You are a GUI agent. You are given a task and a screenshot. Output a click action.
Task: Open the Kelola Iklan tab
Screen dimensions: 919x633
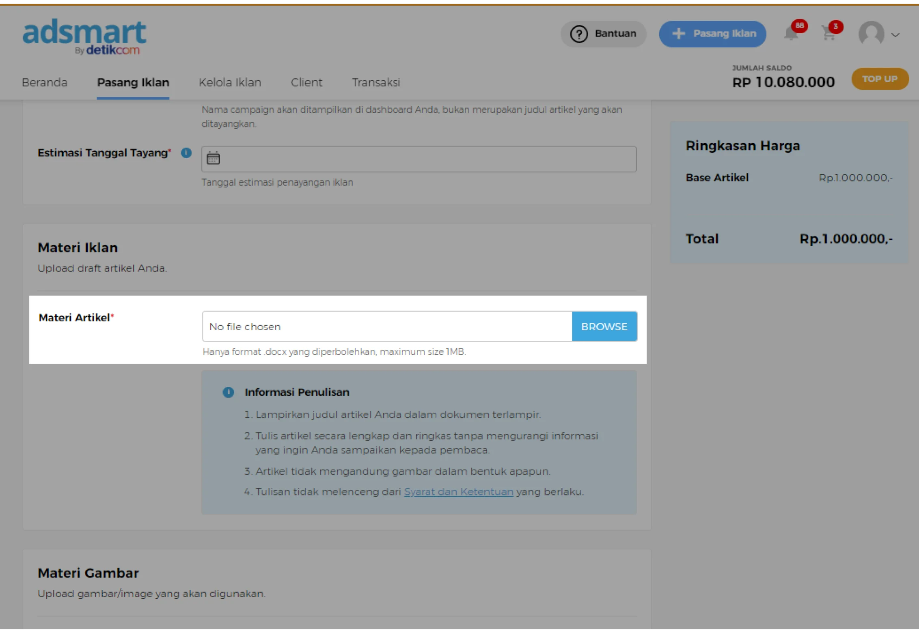pyautogui.click(x=230, y=82)
